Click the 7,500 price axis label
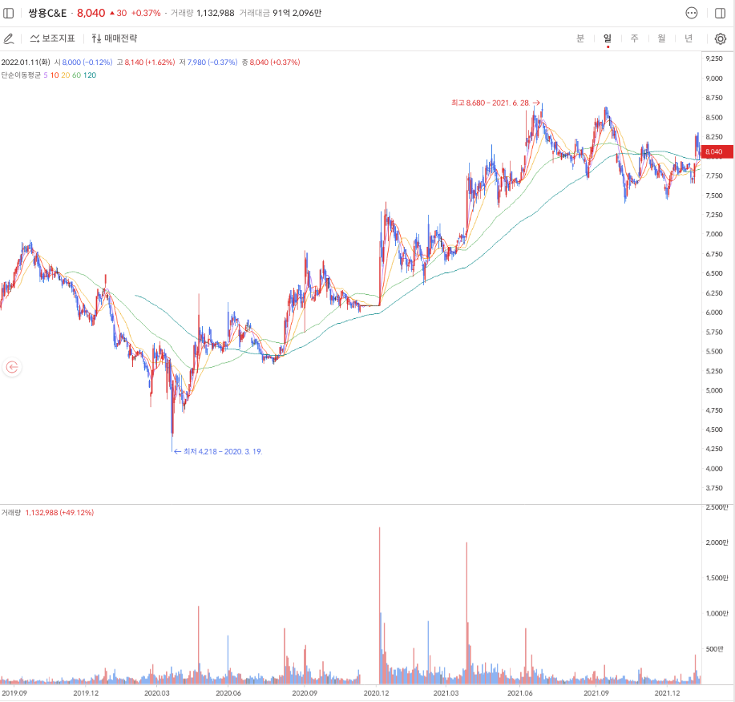 [714, 196]
